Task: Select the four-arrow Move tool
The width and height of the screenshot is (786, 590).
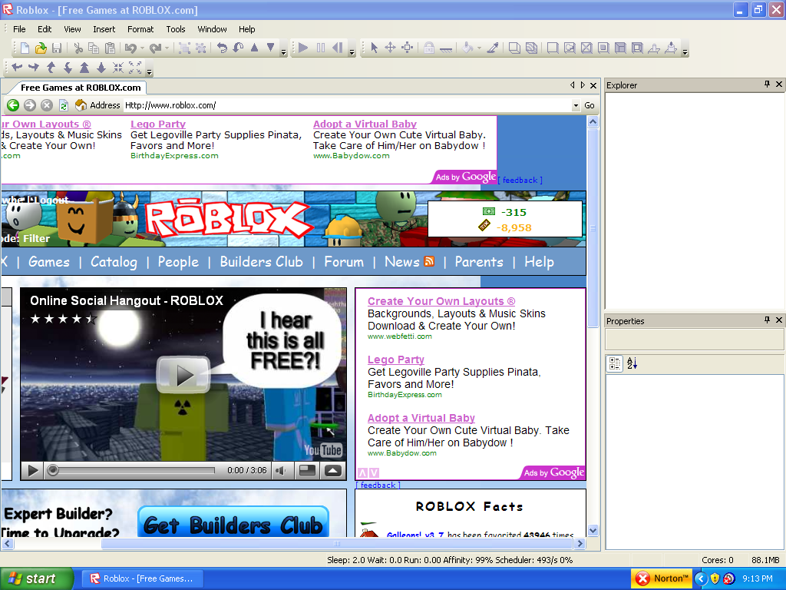Action: 390,48
